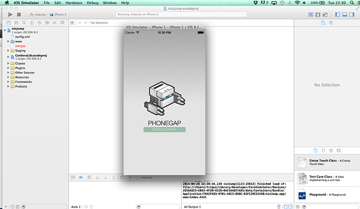Show the Quick Help inspector icon
The width and height of the screenshot is (360, 209).
331,23
